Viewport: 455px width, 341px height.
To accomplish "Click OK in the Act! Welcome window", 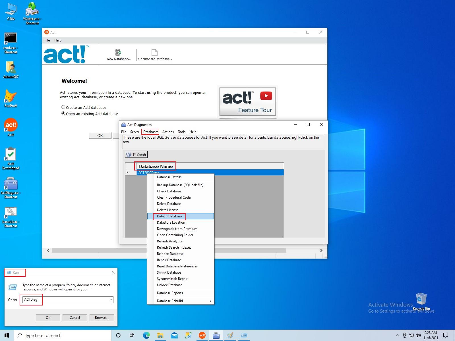I will coord(100,136).
